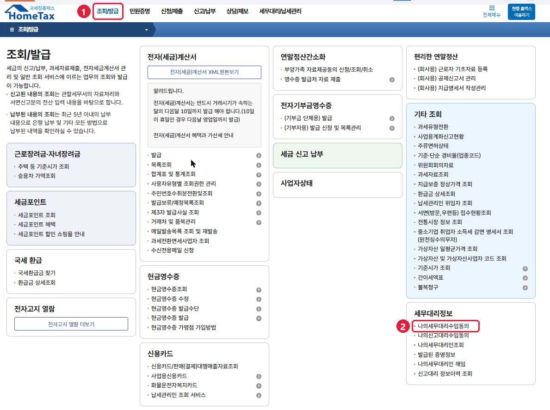550x410 pixels.
Task: Open the 신용카드/판매(결제)대행매출자료조회 link
Action: pyautogui.click(x=195, y=366)
